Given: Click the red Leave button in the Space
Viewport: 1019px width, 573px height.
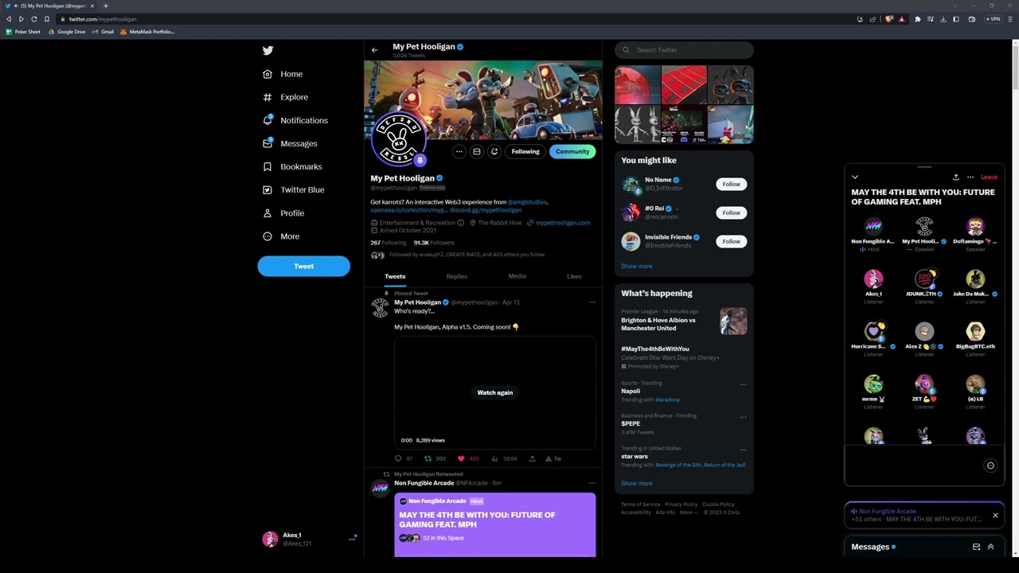Looking at the screenshot, I should click(x=989, y=177).
